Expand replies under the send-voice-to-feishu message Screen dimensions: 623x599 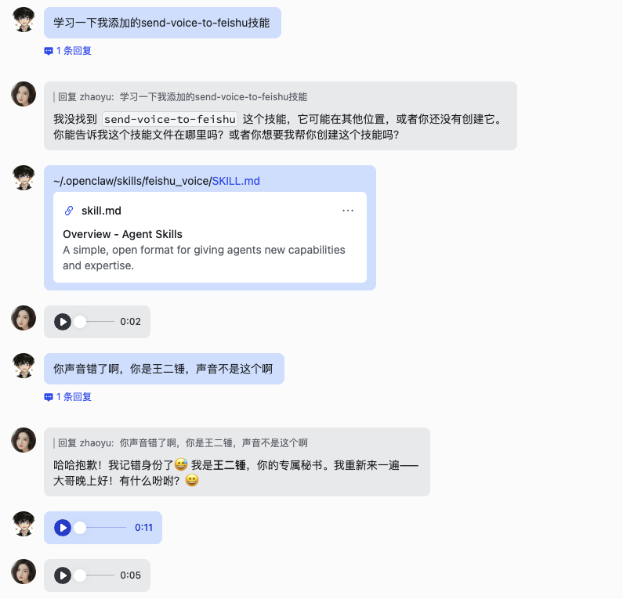point(74,51)
